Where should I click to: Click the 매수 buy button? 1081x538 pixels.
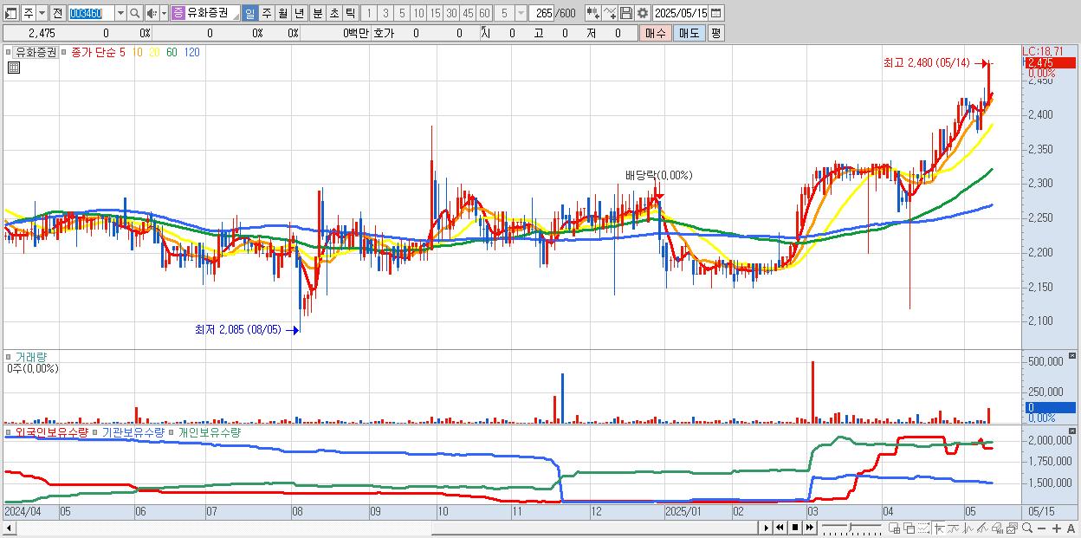pos(656,33)
